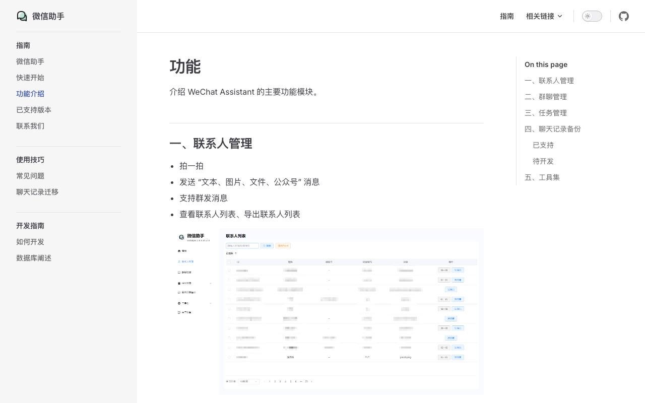Open sidebar page 如何开发
This screenshot has width=645, height=403.
tap(30, 242)
